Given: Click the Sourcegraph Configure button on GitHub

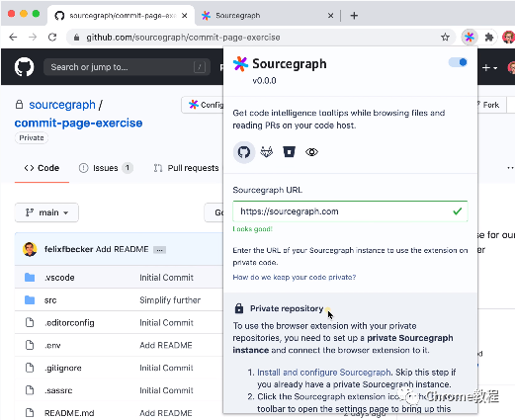Looking at the screenshot, I should 203,105.
